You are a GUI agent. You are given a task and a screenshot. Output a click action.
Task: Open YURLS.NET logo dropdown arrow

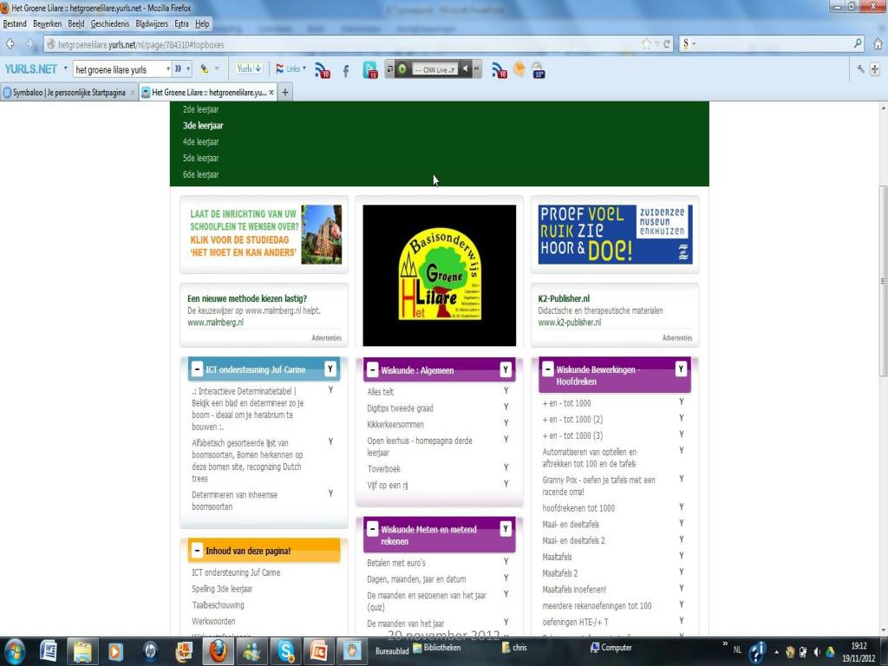pos(65,69)
